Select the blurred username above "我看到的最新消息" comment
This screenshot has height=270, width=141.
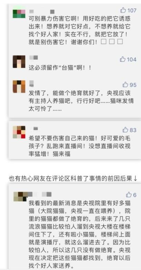40,194
